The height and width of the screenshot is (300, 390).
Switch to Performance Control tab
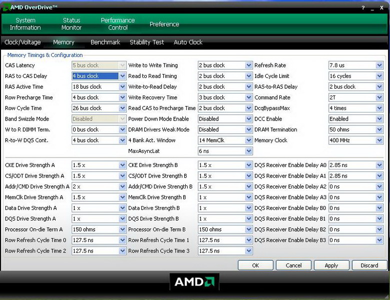118,24
